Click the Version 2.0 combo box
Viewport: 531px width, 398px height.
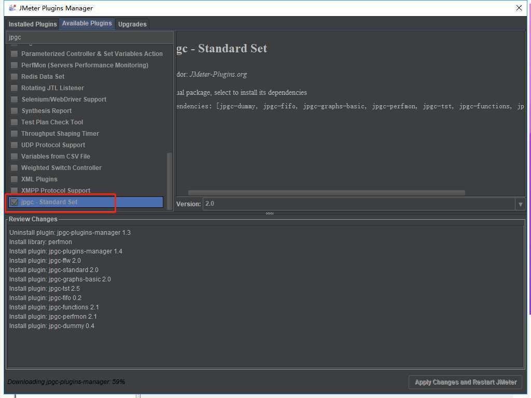coord(364,204)
